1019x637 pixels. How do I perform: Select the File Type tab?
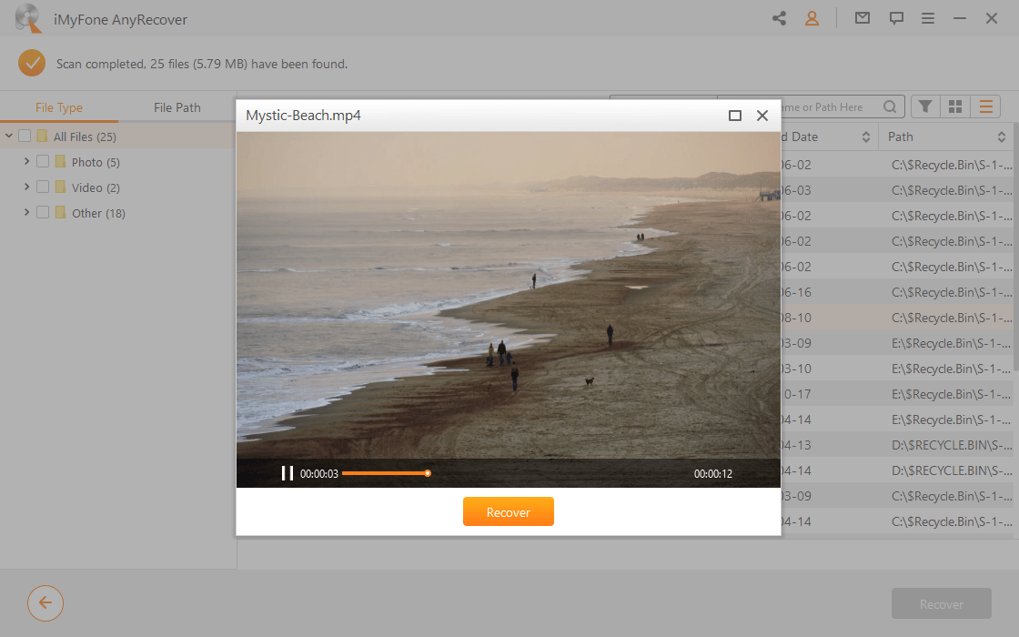tap(60, 106)
